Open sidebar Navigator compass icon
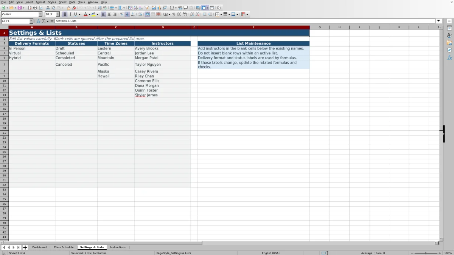454x255 pixels. (449, 50)
